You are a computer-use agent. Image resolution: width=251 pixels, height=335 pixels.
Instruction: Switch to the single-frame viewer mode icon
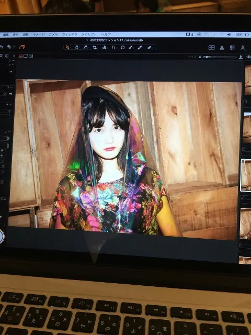26,56
